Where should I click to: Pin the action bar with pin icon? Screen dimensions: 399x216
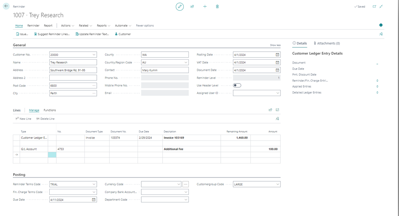[x=381, y=34]
